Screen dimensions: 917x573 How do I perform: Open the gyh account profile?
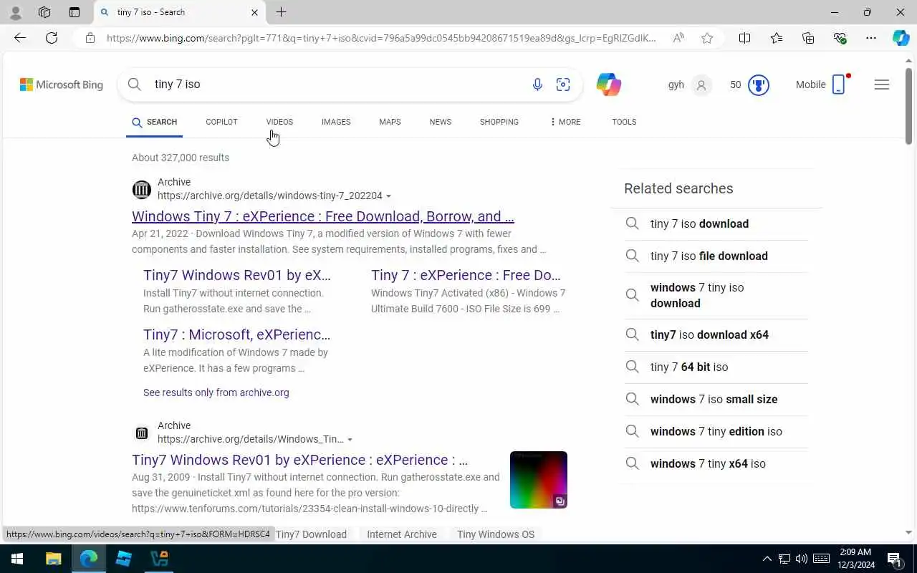[x=690, y=85]
